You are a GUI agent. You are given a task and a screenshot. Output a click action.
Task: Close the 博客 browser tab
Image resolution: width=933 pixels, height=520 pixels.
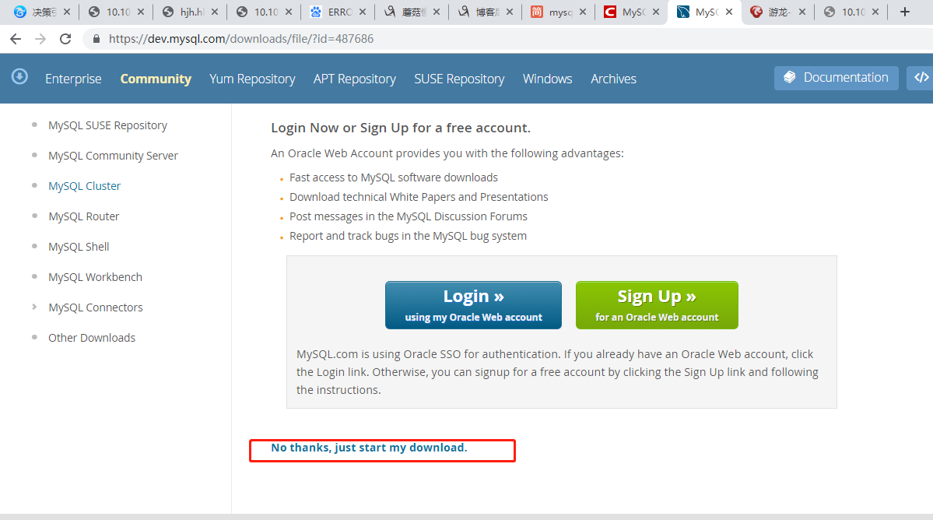tap(510, 12)
